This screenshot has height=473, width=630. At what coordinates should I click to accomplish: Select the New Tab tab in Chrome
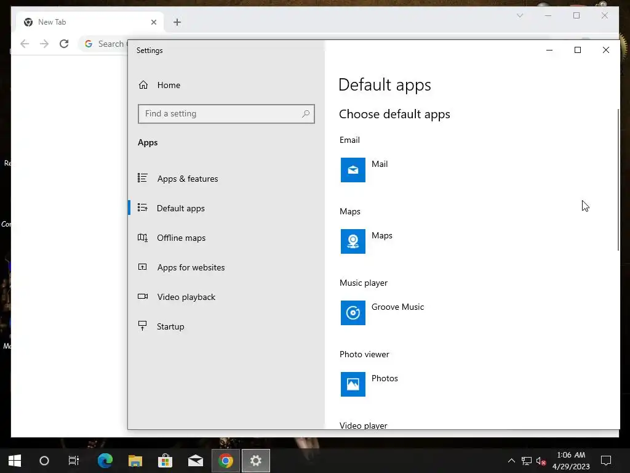(89, 22)
